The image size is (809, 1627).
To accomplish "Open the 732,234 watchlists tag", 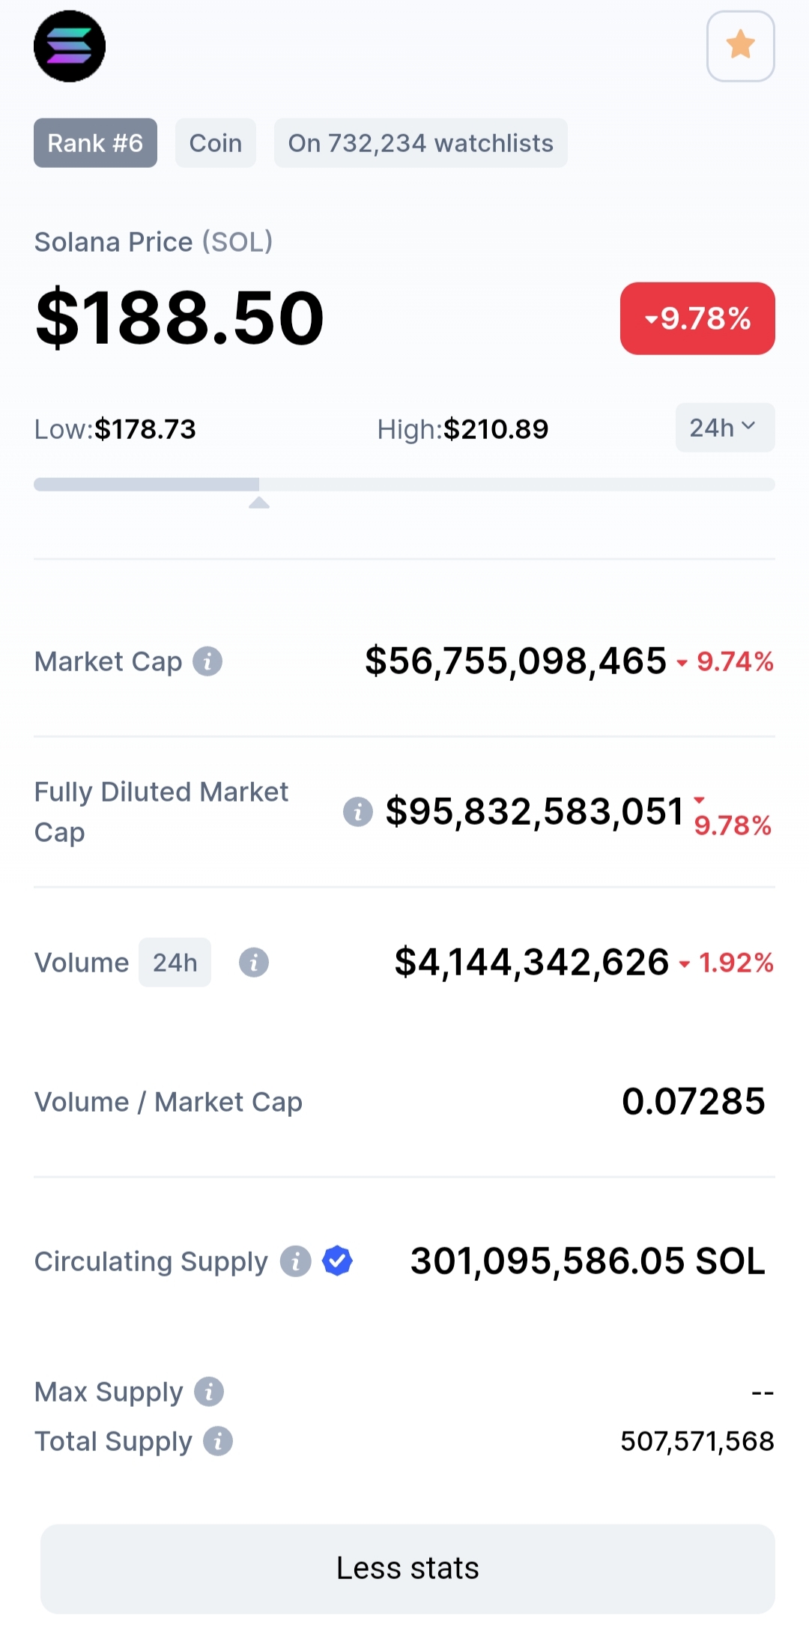I will pyautogui.click(x=421, y=143).
